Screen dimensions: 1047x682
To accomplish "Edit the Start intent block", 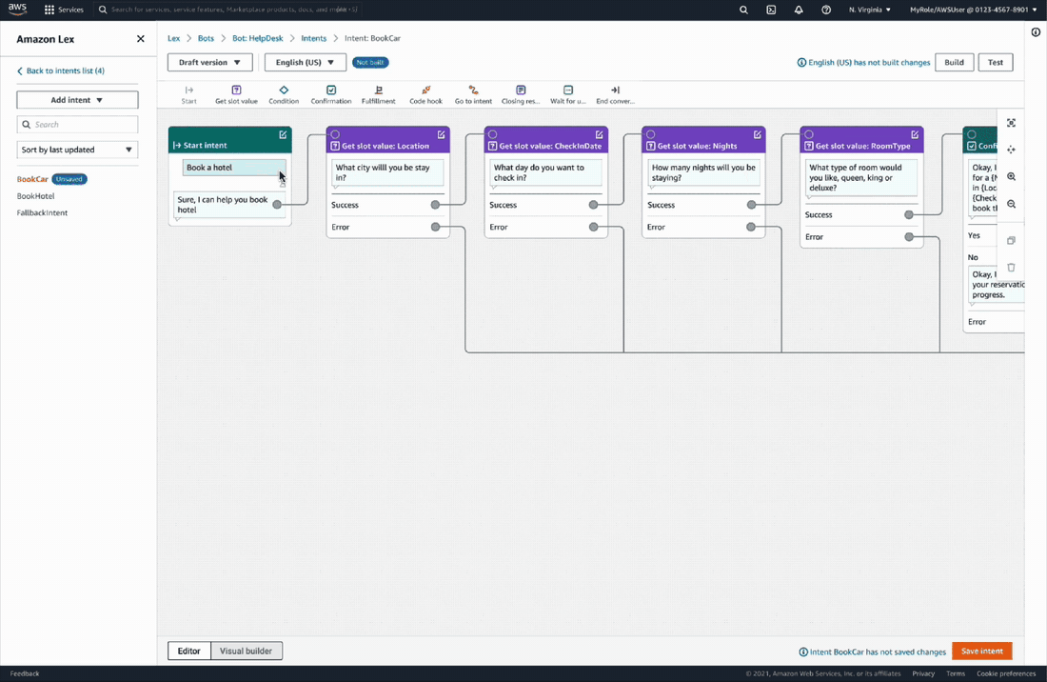I will coord(283,135).
